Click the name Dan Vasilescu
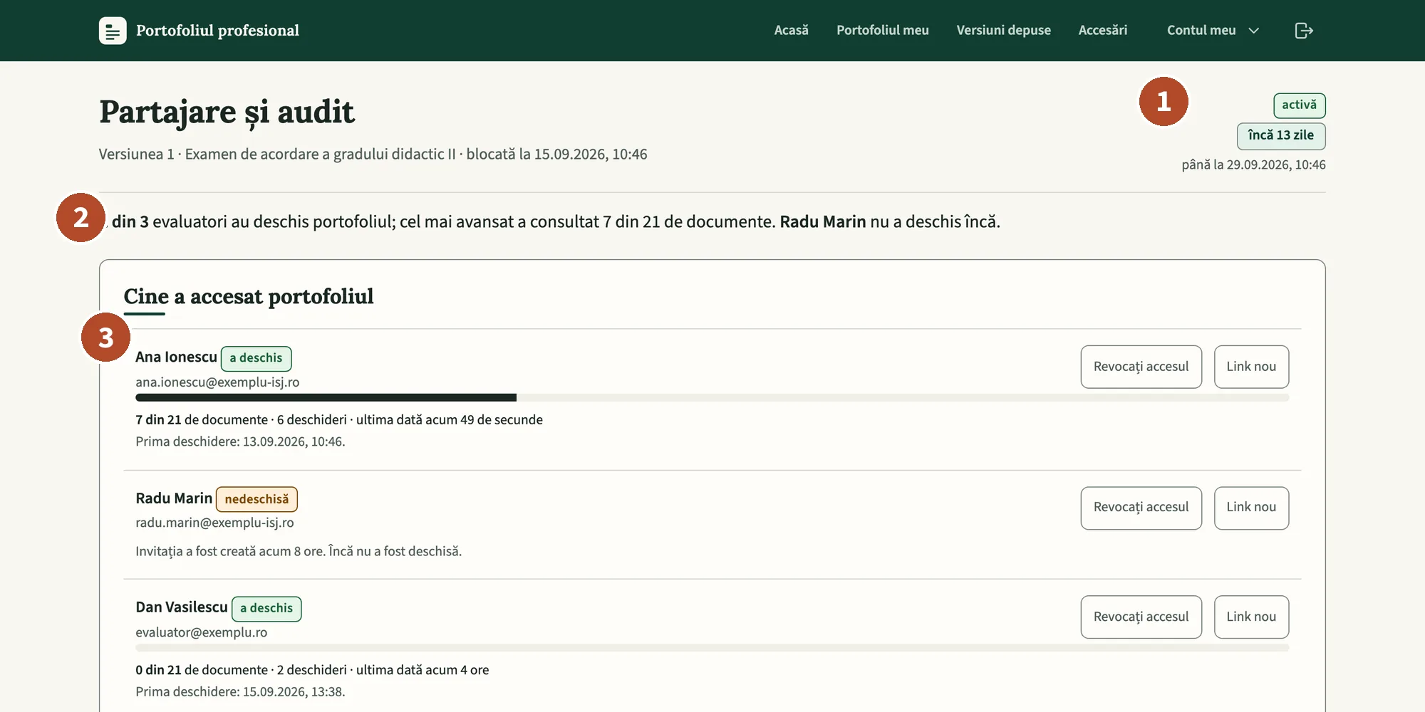The width and height of the screenshot is (1425, 712). [x=182, y=607]
